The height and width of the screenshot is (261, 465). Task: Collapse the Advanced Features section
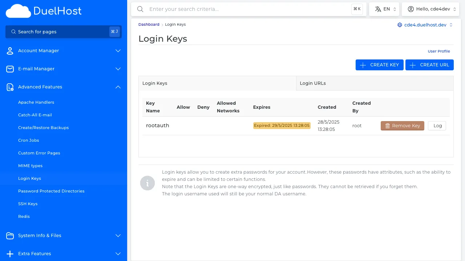[118, 87]
